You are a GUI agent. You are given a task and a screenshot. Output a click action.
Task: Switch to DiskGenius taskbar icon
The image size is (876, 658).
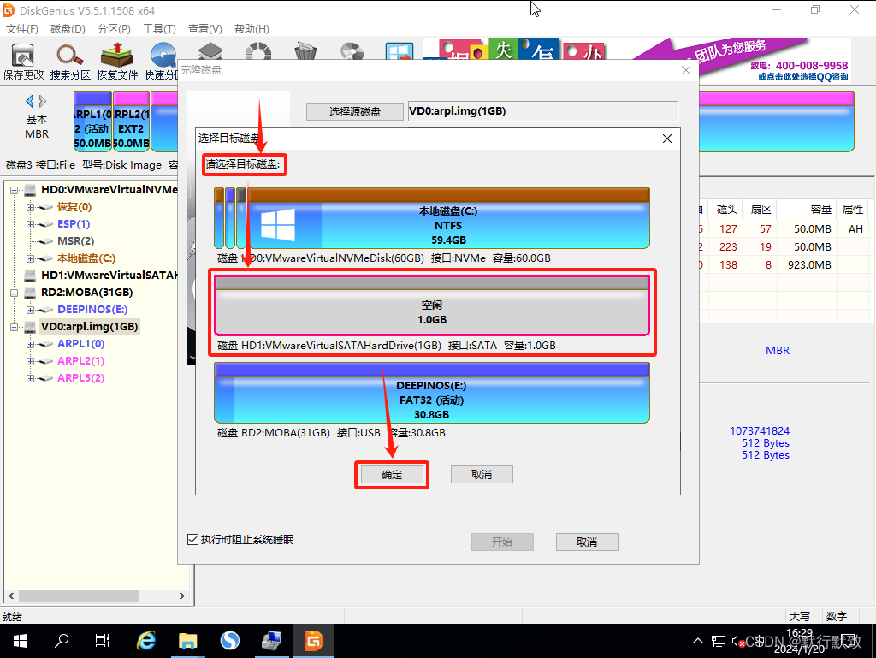coord(313,641)
